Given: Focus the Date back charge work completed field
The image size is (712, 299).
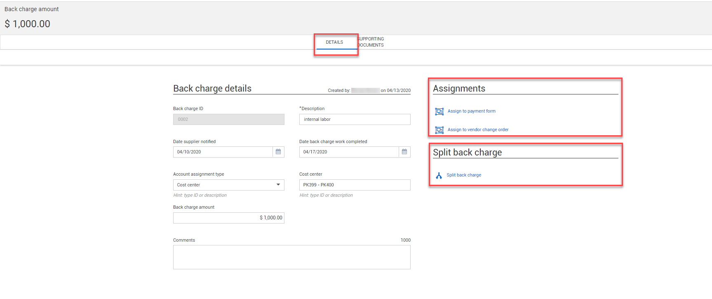Looking at the screenshot, I should (349, 152).
